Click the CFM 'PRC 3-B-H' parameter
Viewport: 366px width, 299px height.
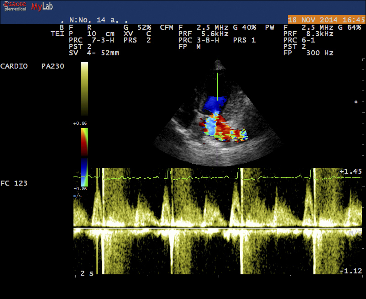pos(199,40)
